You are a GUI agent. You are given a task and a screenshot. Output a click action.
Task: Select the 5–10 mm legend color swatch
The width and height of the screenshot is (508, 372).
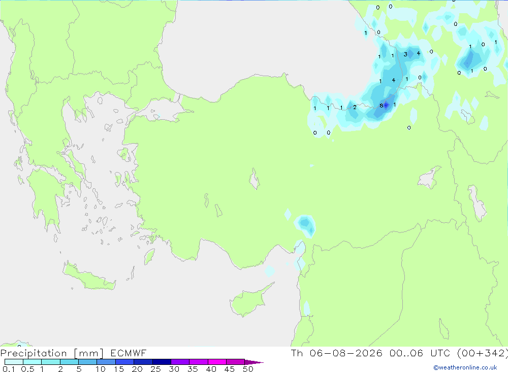[x=88, y=362]
